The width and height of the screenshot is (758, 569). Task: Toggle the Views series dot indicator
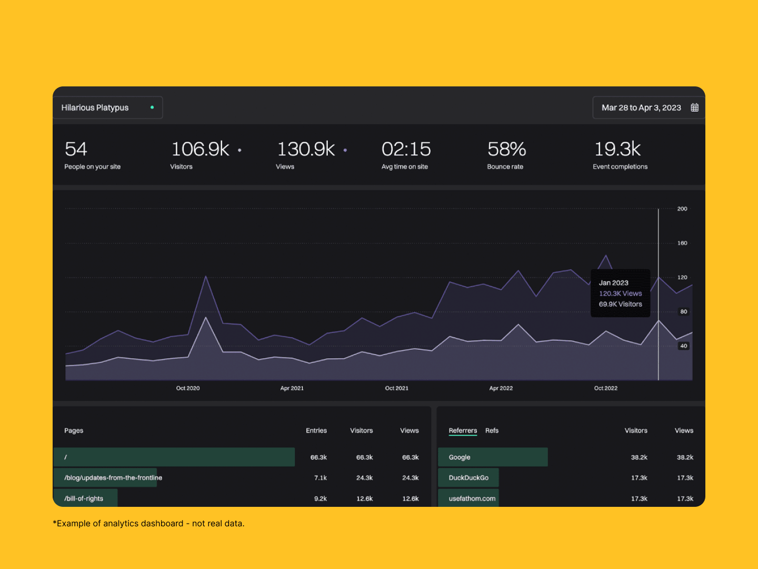345,150
